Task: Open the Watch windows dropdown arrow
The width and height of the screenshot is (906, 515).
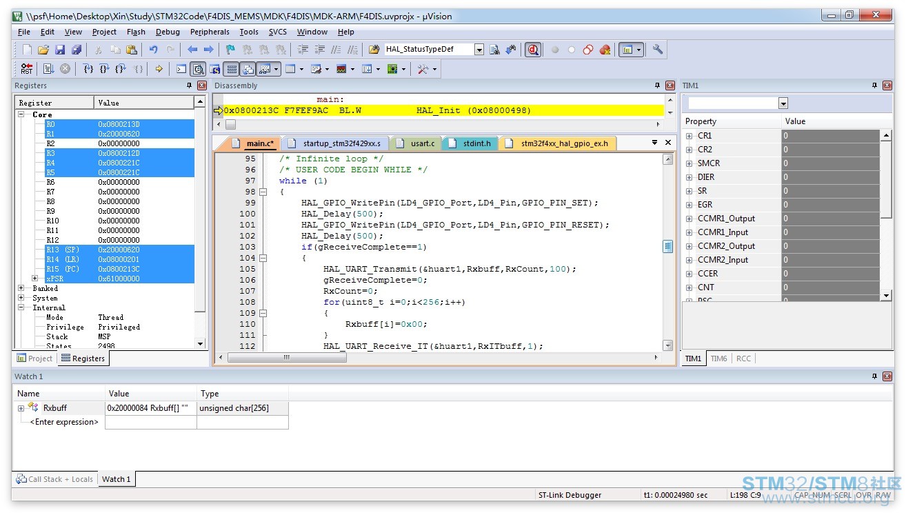Action: click(276, 69)
